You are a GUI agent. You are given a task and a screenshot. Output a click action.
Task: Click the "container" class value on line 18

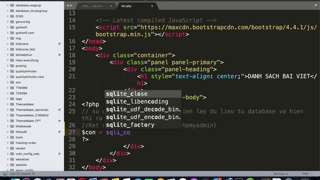pos(152,55)
